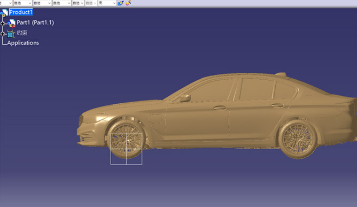
Task: Click the front door handle
Action: click(x=220, y=108)
